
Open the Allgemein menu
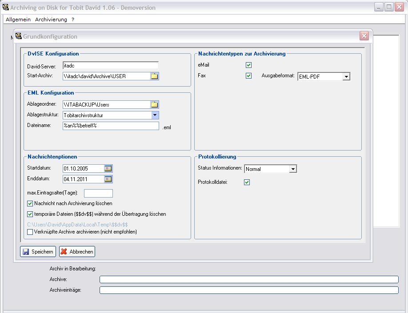(18, 20)
